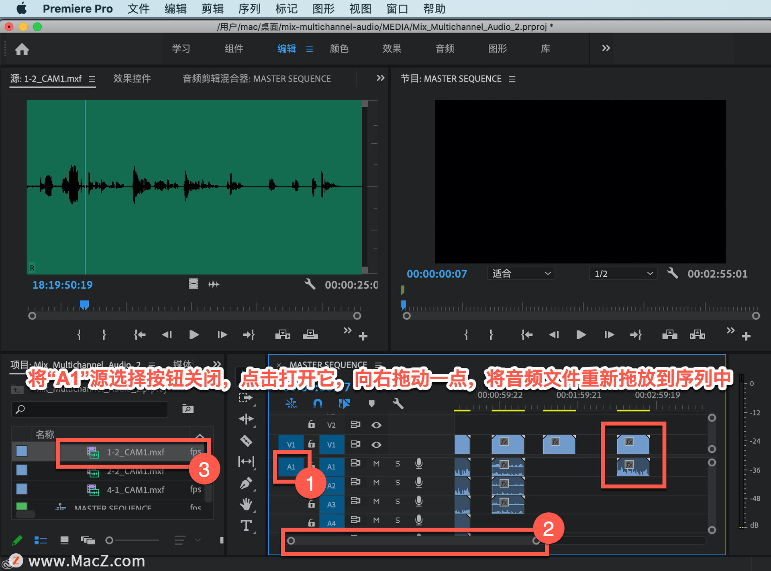Expand workspace overflow chevron menu
771x571 pixels.
click(x=606, y=48)
